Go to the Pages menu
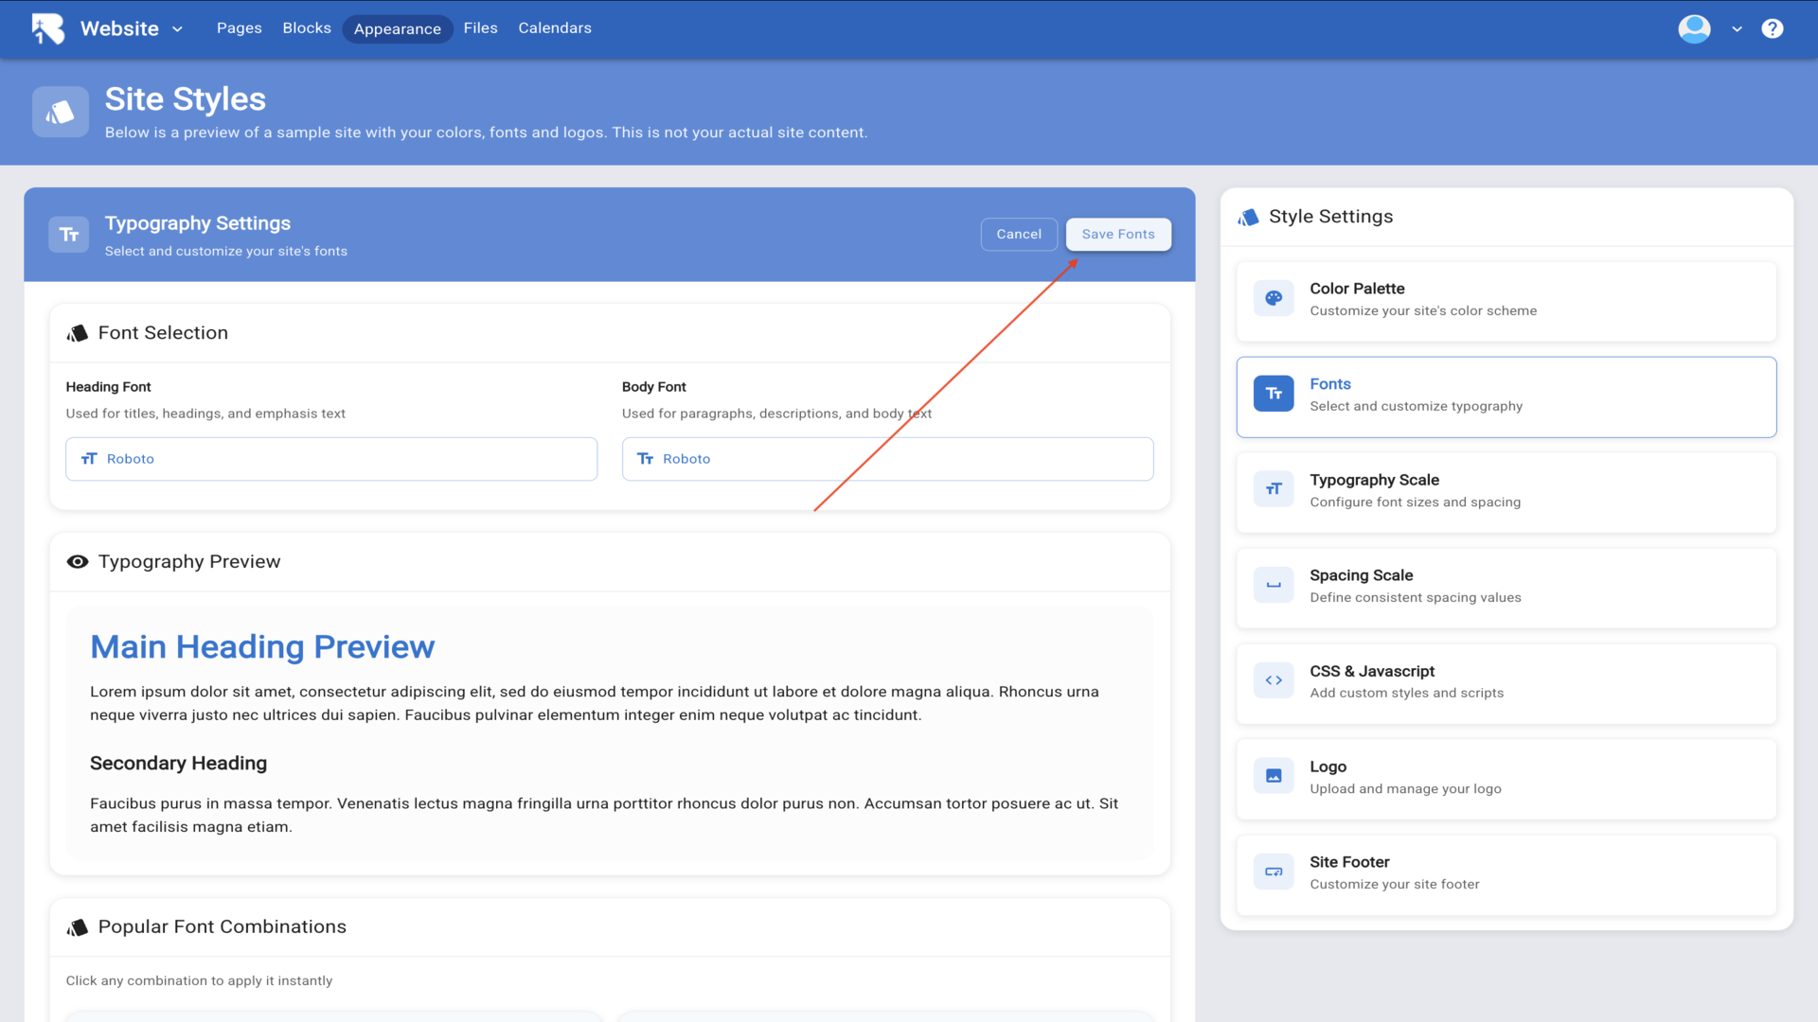The width and height of the screenshot is (1818, 1022). pos(239,28)
